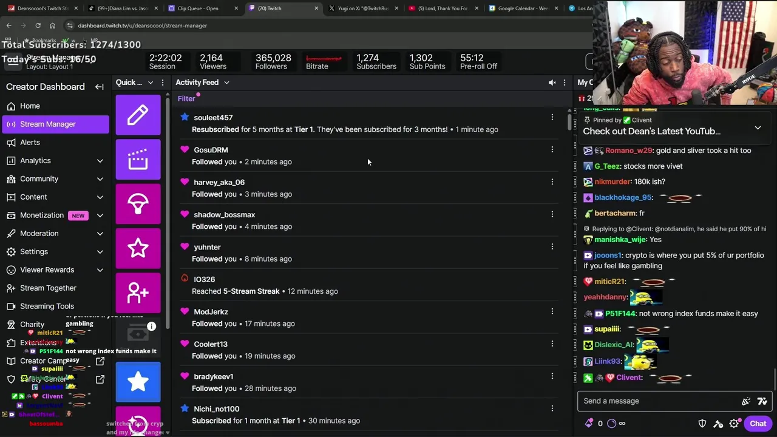Viewport: 777px width, 437px height.
Task: Open Stream Together in the sidebar
Action: (55, 288)
